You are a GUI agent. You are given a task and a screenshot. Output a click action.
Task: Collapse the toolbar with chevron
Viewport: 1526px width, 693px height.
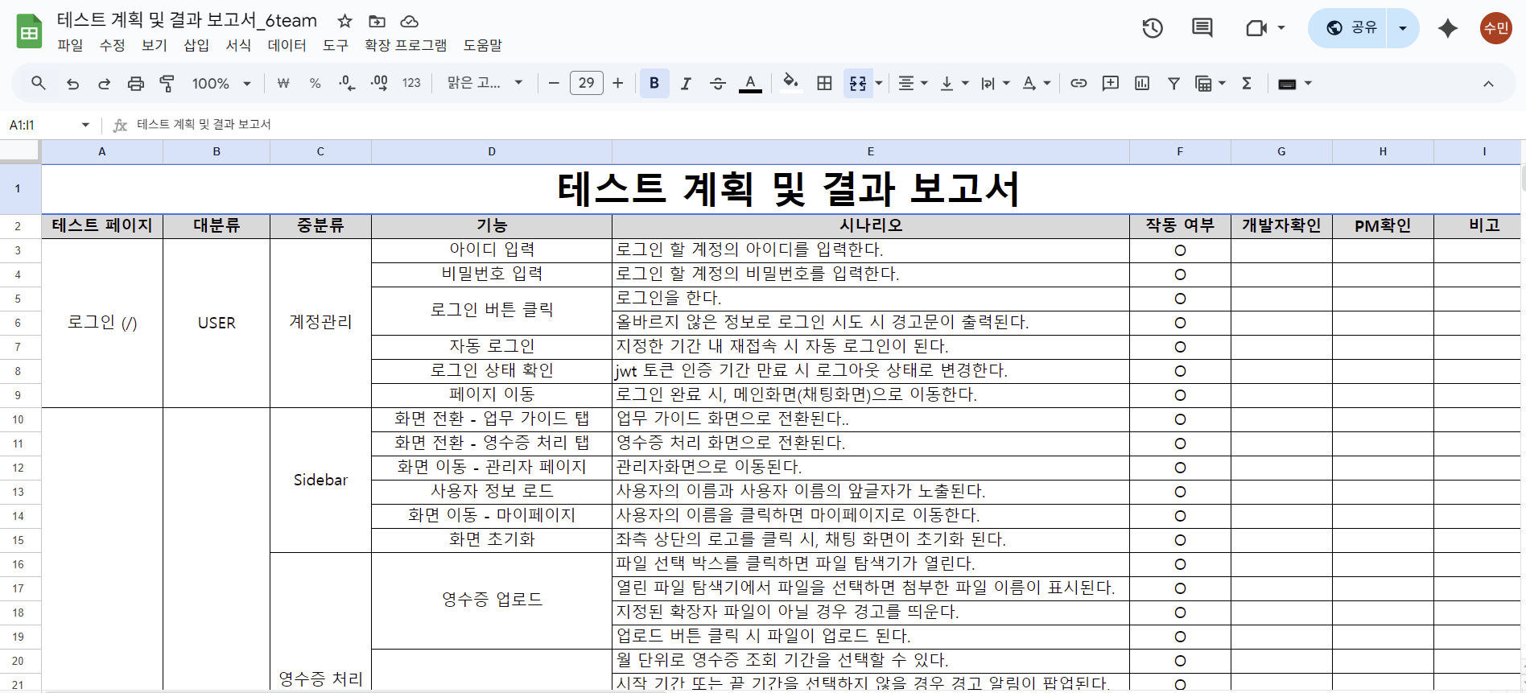click(1488, 84)
